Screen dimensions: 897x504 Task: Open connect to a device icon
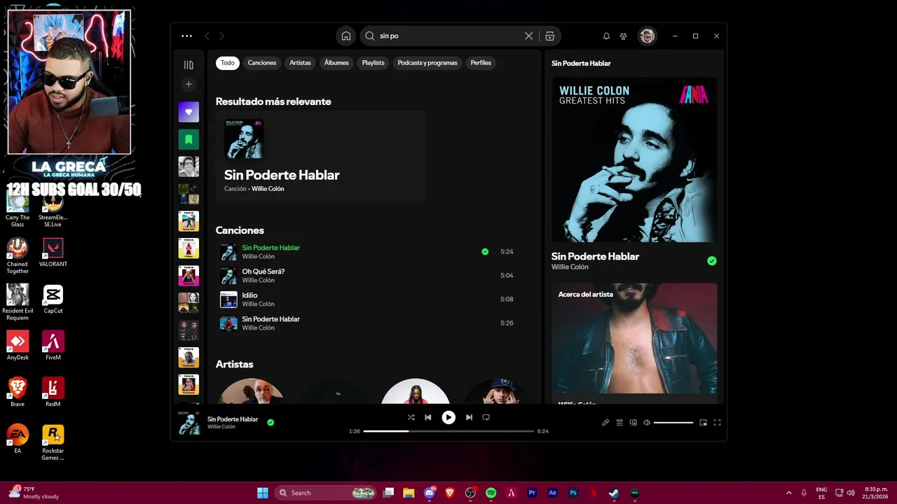pyautogui.click(x=634, y=423)
